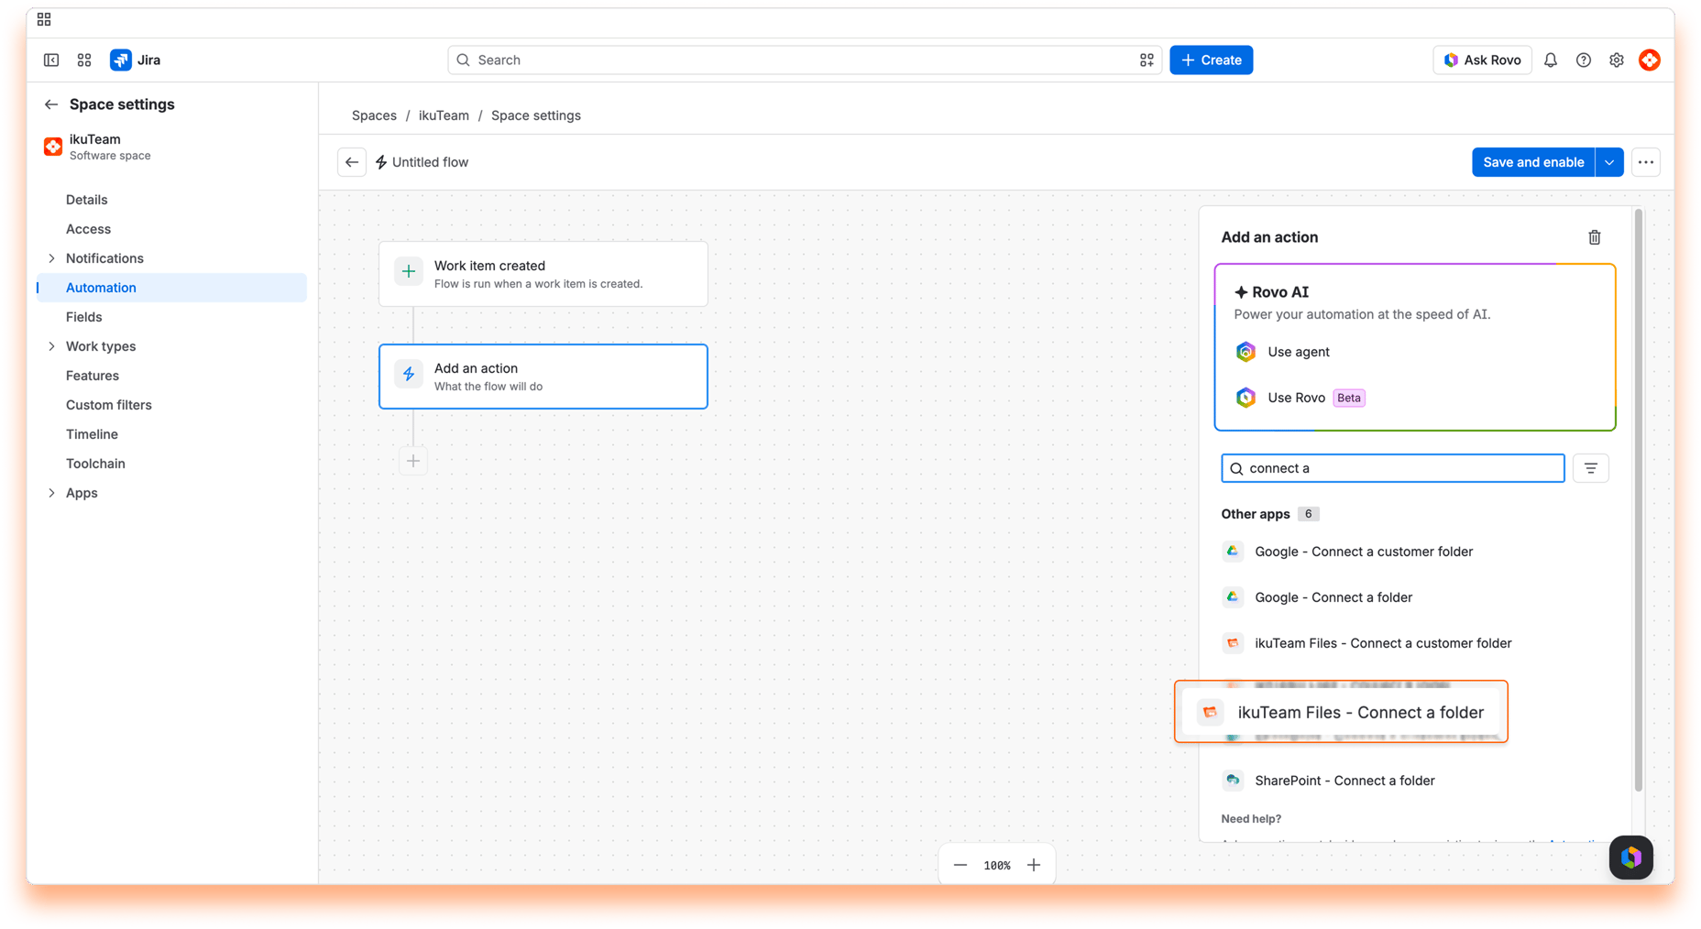Open Spaces breadcrumb link

374,115
